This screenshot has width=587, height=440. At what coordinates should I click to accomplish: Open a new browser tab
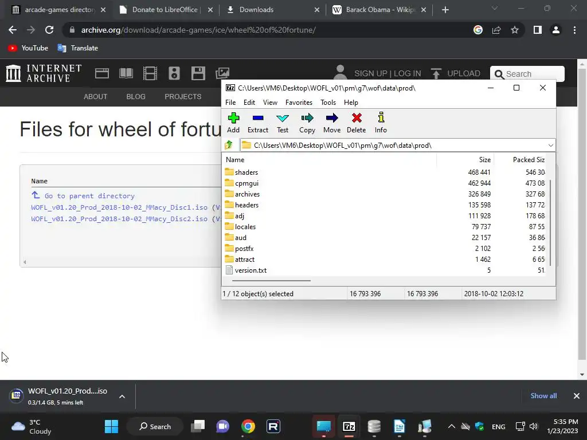click(445, 10)
